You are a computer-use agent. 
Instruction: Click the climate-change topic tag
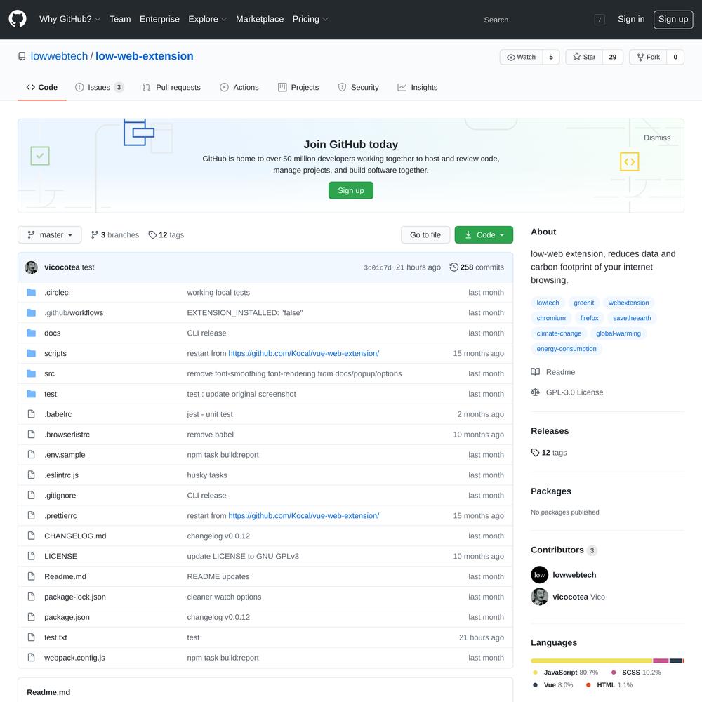(x=559, y=333)
